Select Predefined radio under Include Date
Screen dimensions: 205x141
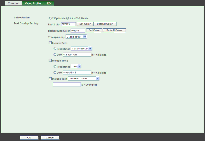coord(55,49)
